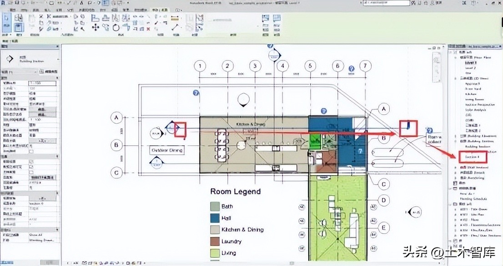Click grid bubble A on the left side
This screenshot has width=503, height=266.
pyautogui.click(x=116, y=118)
